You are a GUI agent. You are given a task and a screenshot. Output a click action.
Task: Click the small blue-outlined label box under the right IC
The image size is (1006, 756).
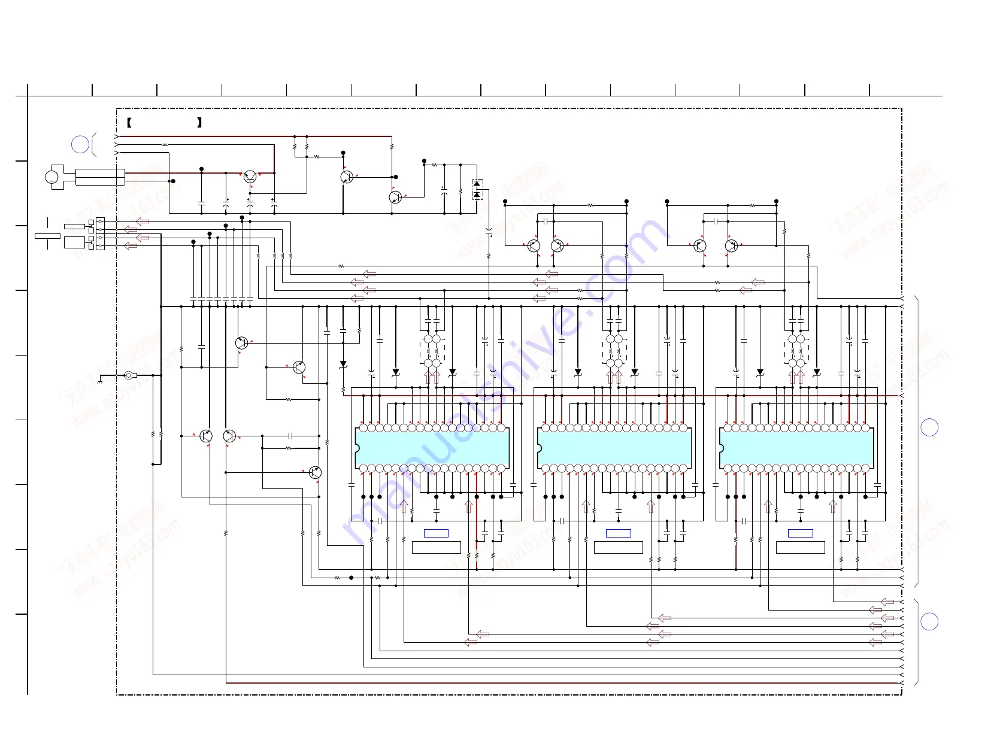800,533
